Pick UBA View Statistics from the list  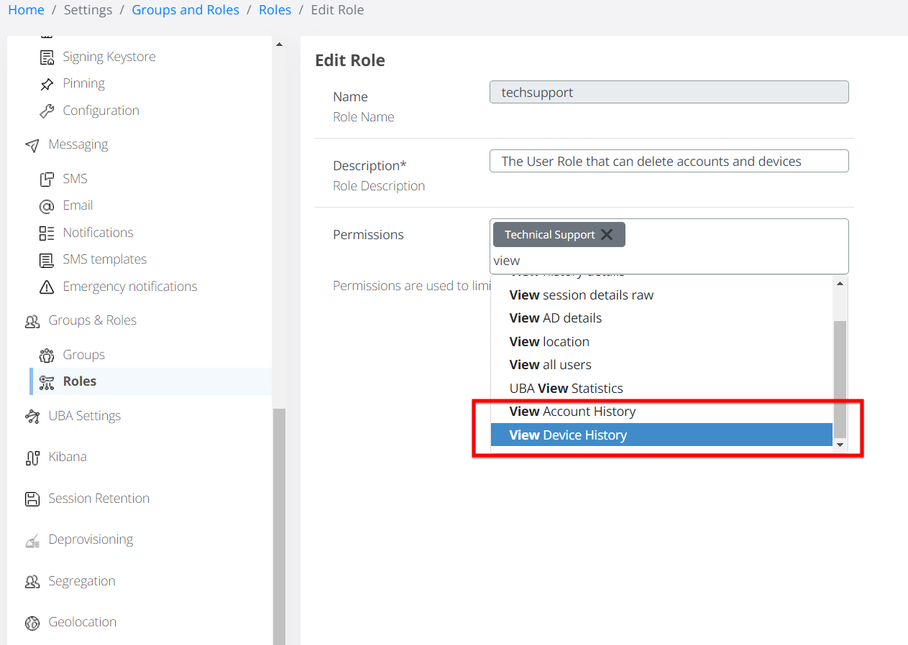pyautogui.click(x=567, y=388)
